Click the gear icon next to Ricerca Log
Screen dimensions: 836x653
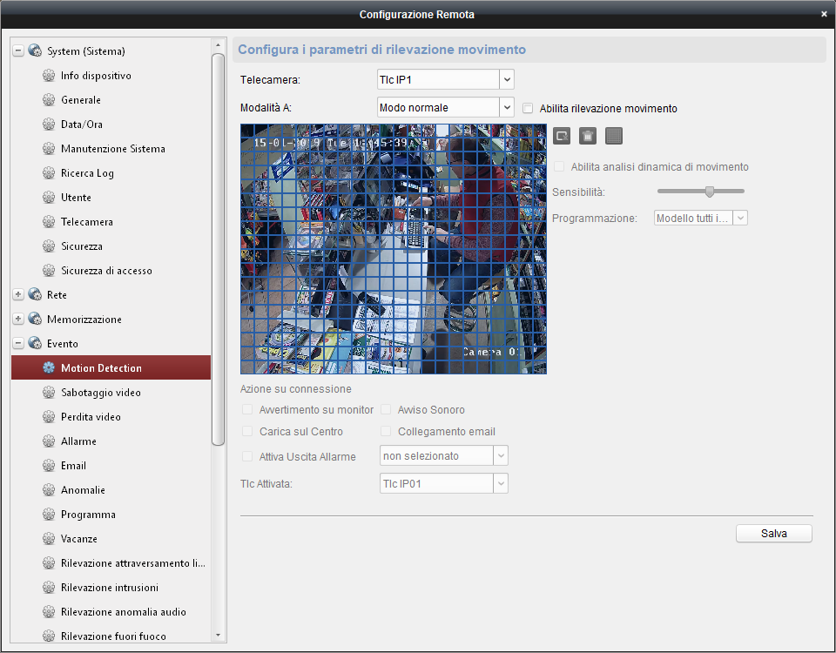coord(49,173)
